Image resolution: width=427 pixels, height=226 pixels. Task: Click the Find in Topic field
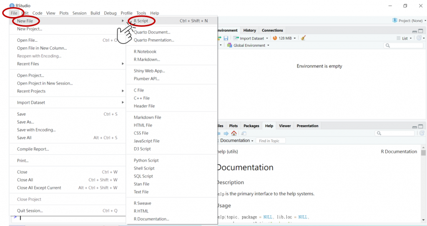point(271,141)
